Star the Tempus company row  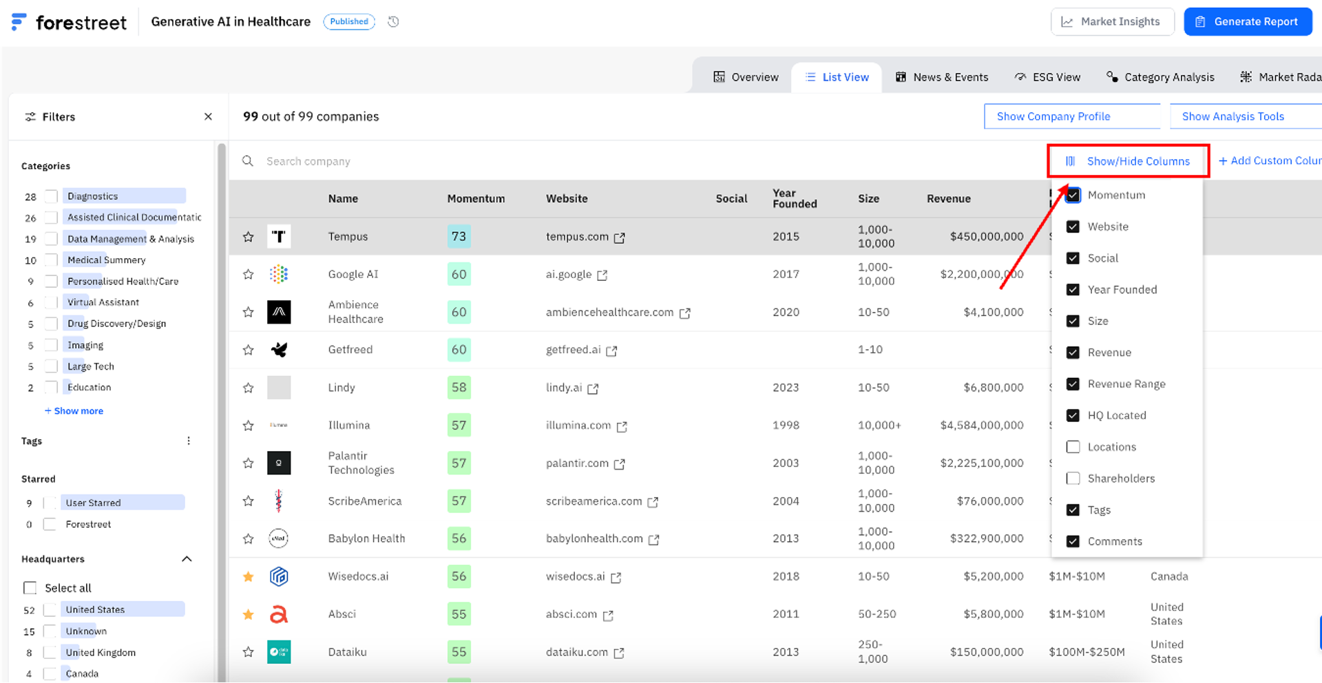pos(249,237)
